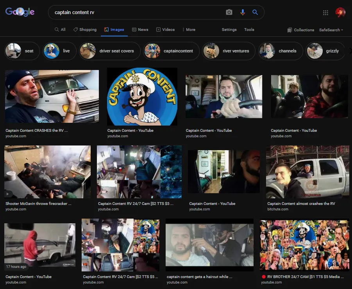This screenshot has width=352, height=289.
Task: Click 'Shooter McGavin throws firecracker ...' title
Action: click(x=38, y=203)
